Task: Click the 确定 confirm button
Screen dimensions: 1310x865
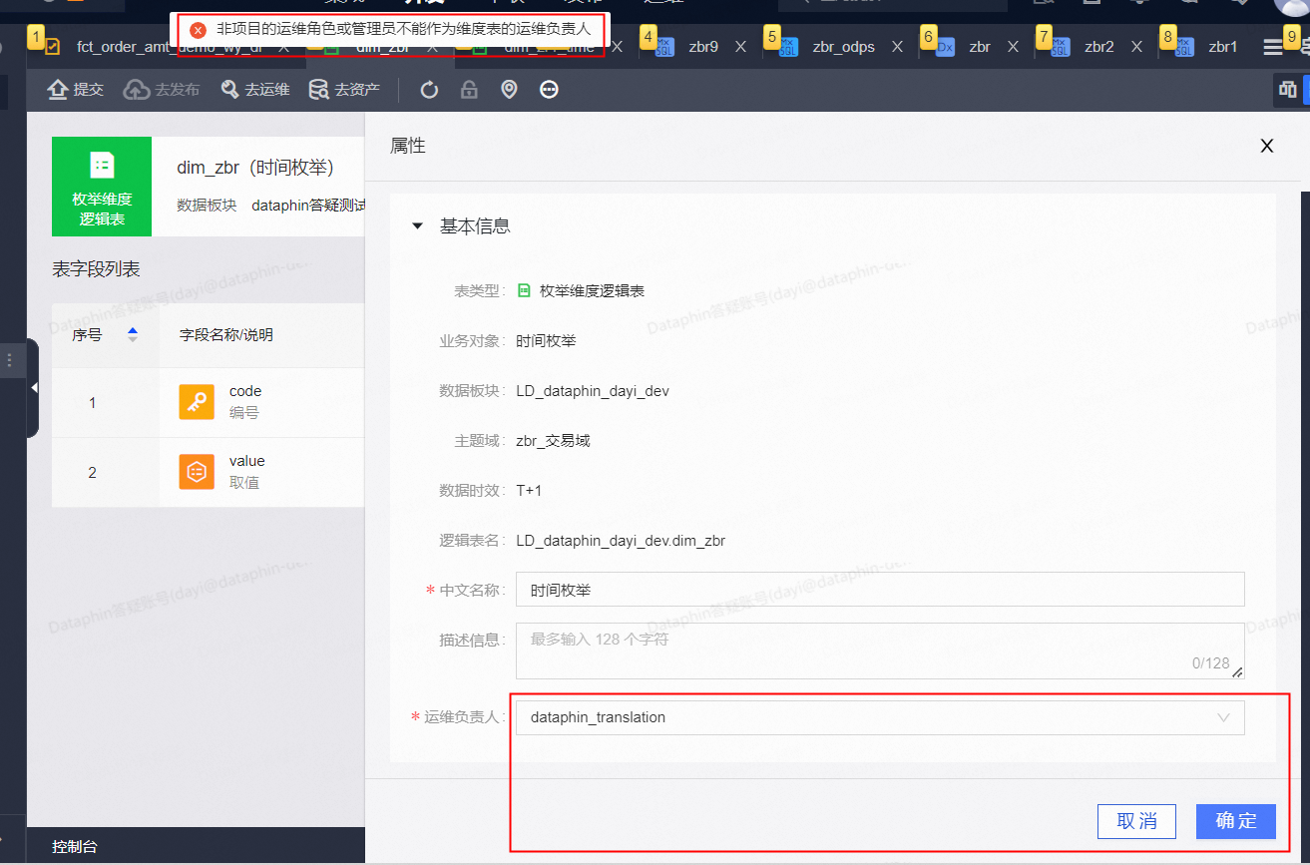Action: click(x=1235, y=821)
